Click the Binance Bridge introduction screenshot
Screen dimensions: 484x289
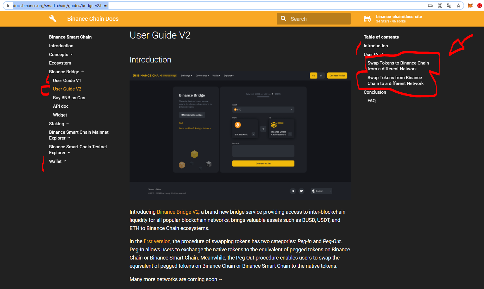tap(240, 135)
